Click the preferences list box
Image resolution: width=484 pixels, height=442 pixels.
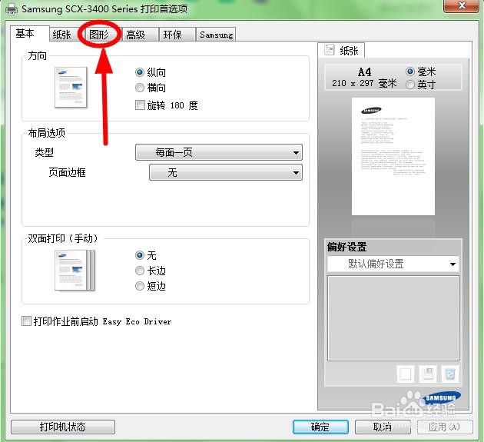pyautogui.click(x=393, y=318)
